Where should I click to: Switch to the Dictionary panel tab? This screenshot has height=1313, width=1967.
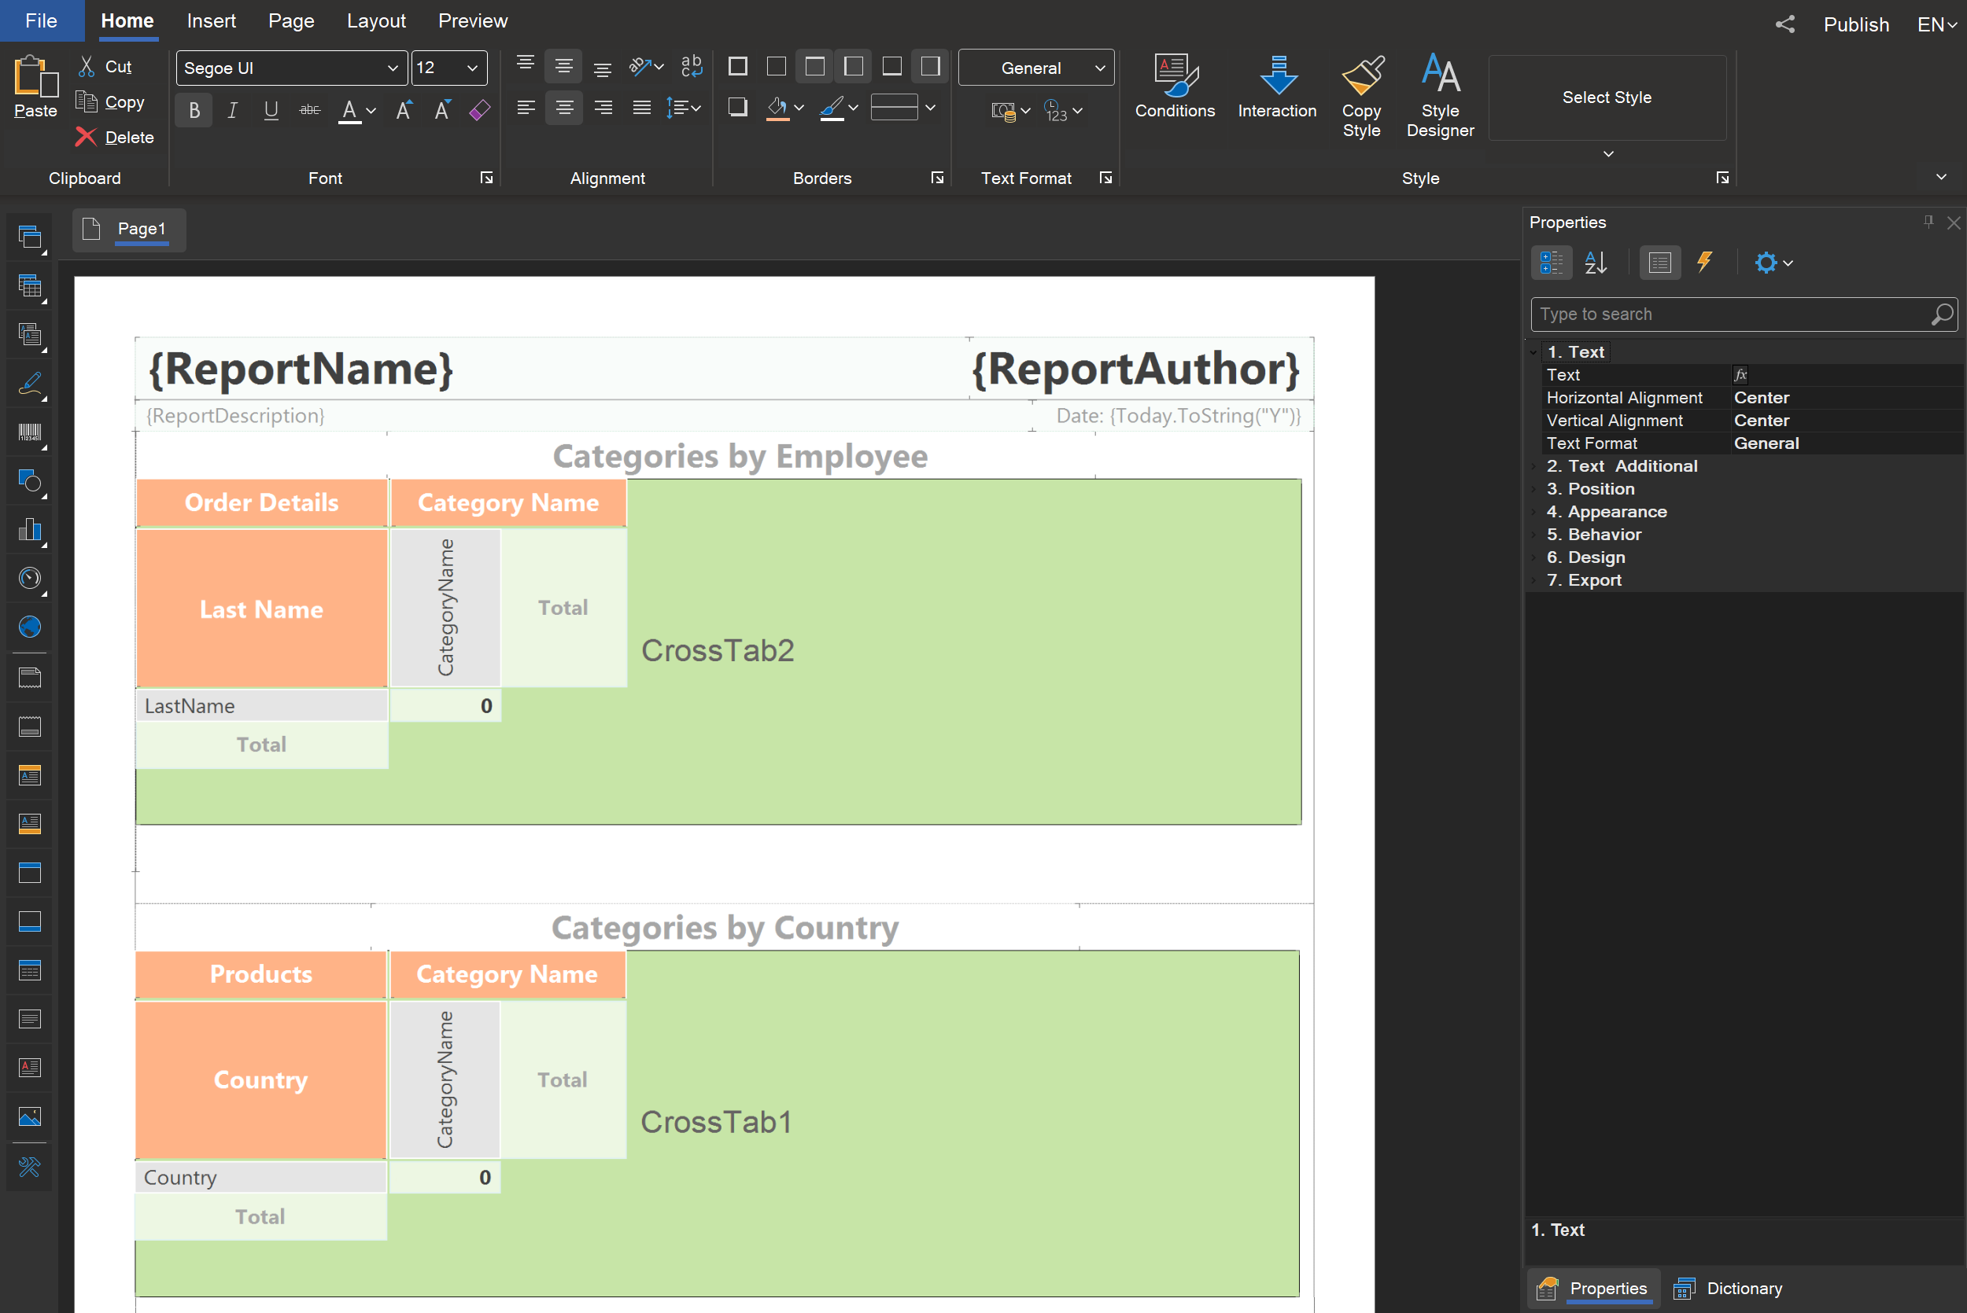click(x=1729, y=1288)
